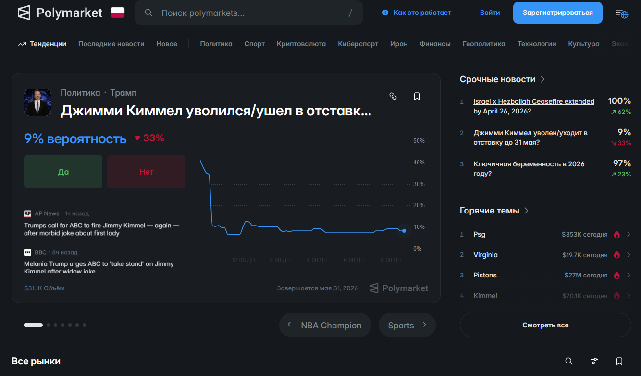Image resolution: width=641 pixels, height=376 pixels.
Task: Click the Polymarket logo icon
Action: click(x=24, y=13)
